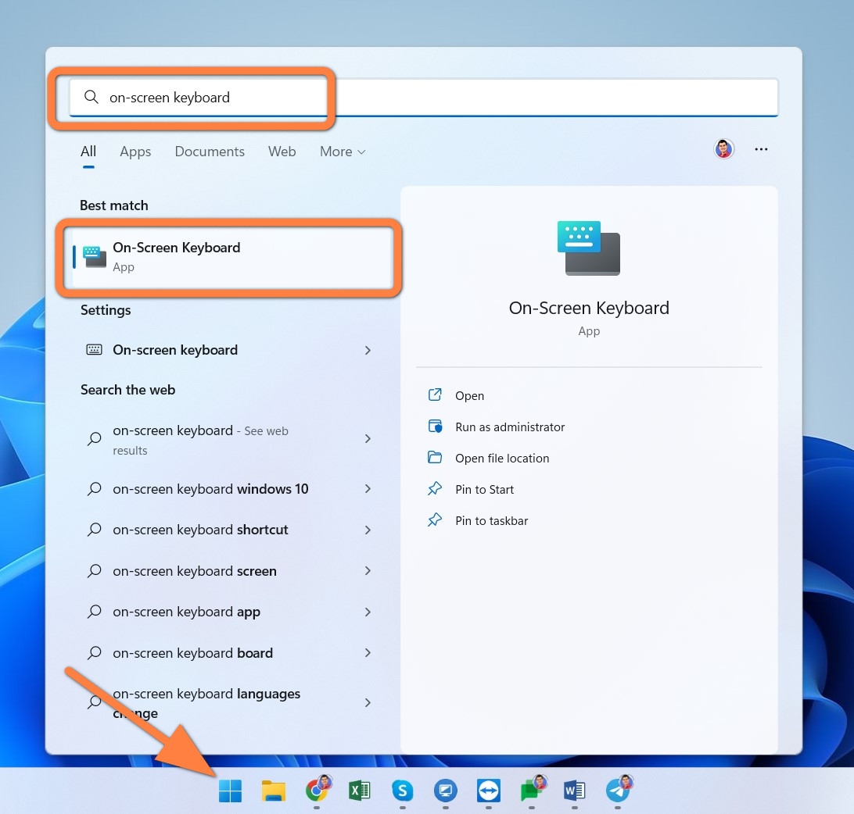This screenshot has height=814, width=854.
Task: Click the shield icon for Run as administrator
Action: coord(435,426)
